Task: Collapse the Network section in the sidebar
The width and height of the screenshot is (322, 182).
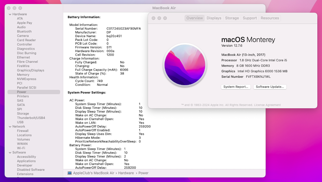Action: click(x=10, y=127)
